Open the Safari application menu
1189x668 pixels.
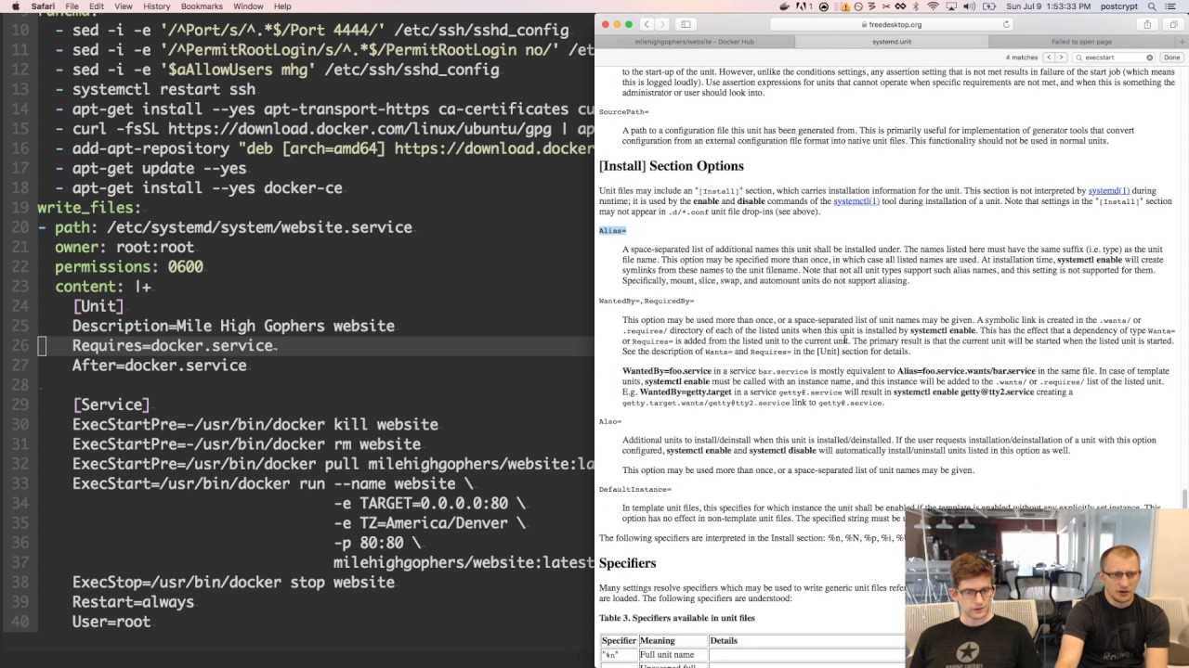pyautogui.click(x=43, y=6)
